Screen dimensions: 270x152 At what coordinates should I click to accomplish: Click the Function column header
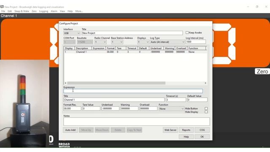point(196,48)
